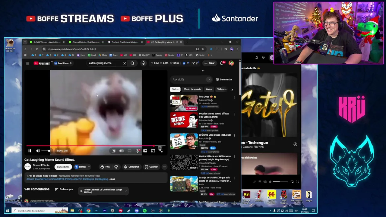The image size is (386, 217).
Task: Mute the YouTube video volume speaker
Action: tap(38, 151)
